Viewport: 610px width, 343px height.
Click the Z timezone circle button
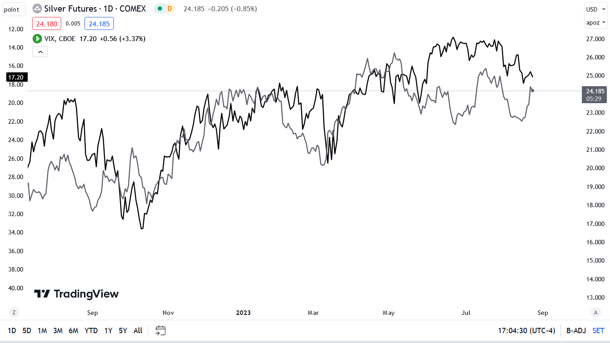(x=14, y=313)
